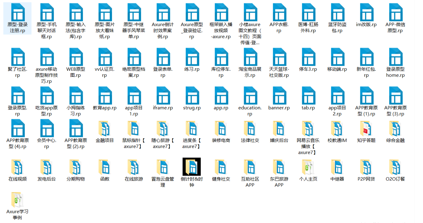Select the 会员中心.rp file icon
The width and height of the screenshot is (423, 223).
[47, 128]
